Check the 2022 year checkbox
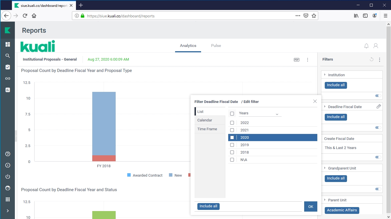Screen dimensions: 391x219 pos(232,123)
